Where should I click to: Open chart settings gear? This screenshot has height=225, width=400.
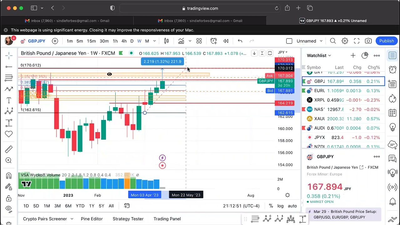(345, 41)
